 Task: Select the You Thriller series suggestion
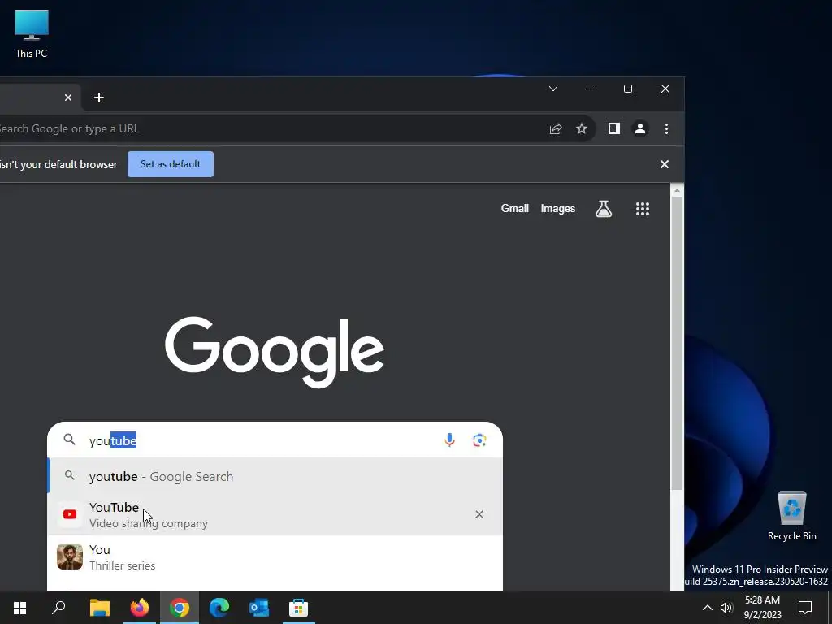(275, 557)
